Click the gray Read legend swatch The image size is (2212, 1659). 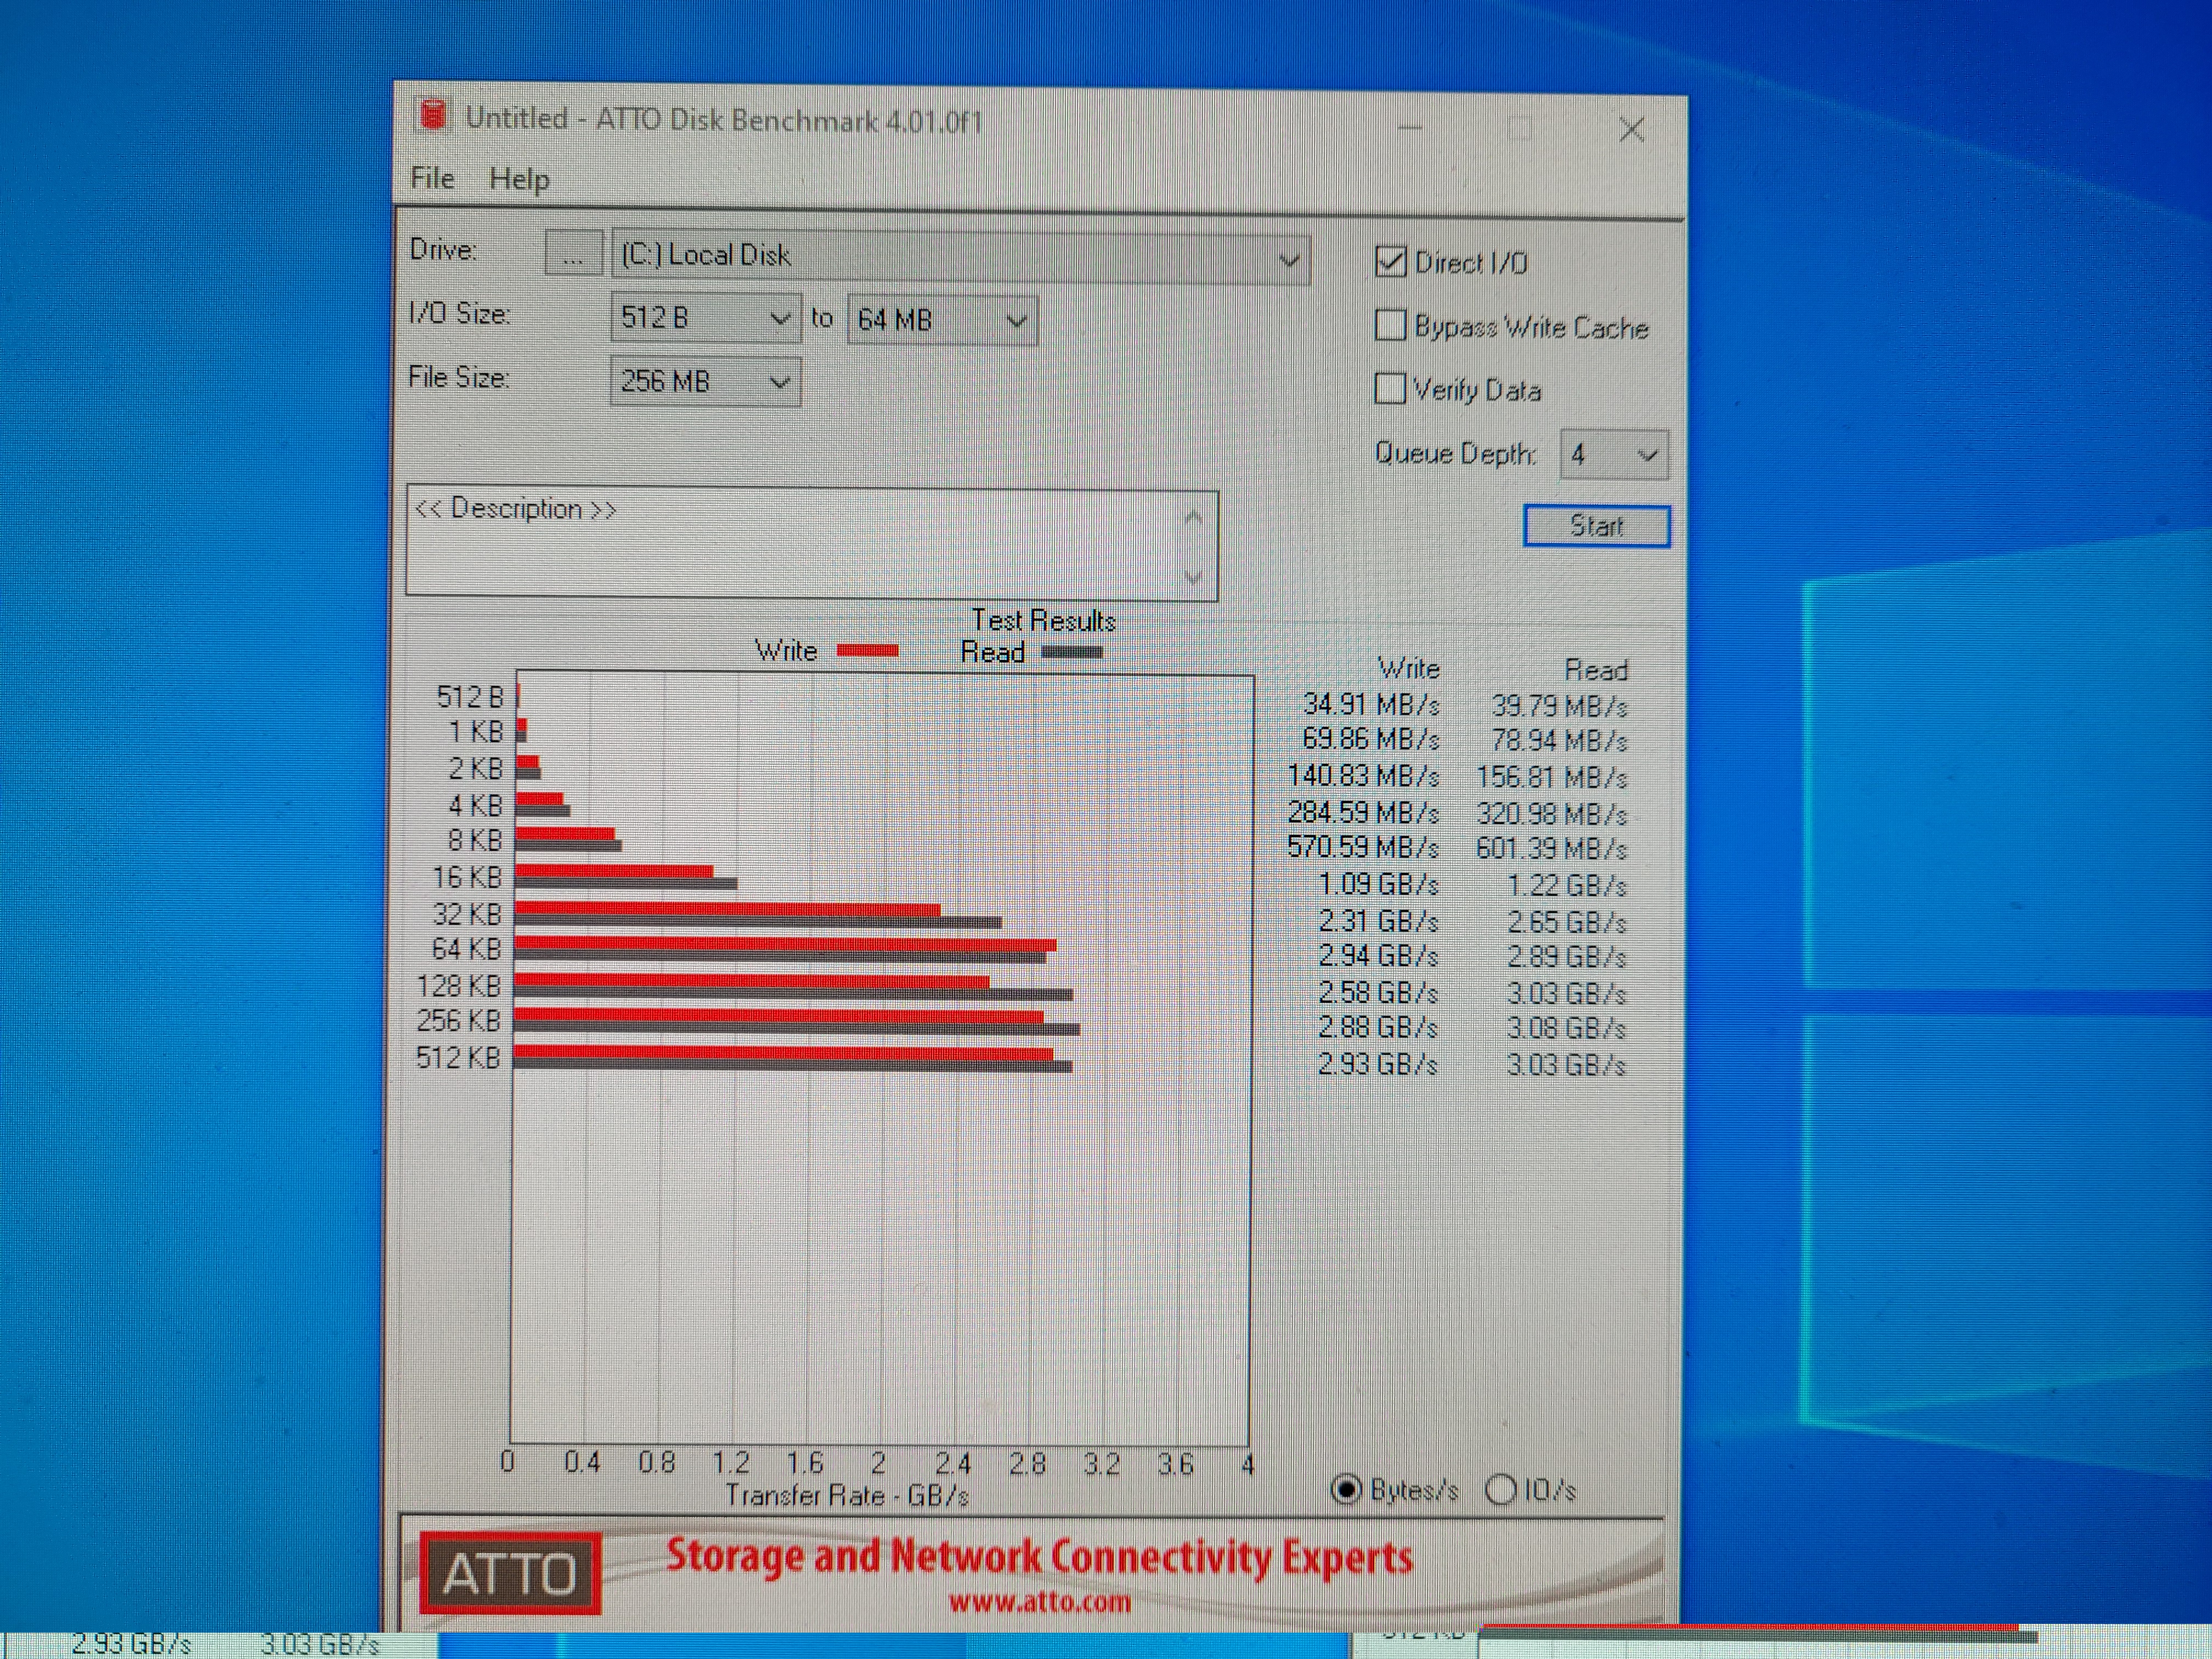pyautogui.click(x=1072, y=652)
